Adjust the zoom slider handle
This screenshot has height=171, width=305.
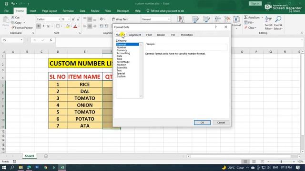tap(281, 161)
